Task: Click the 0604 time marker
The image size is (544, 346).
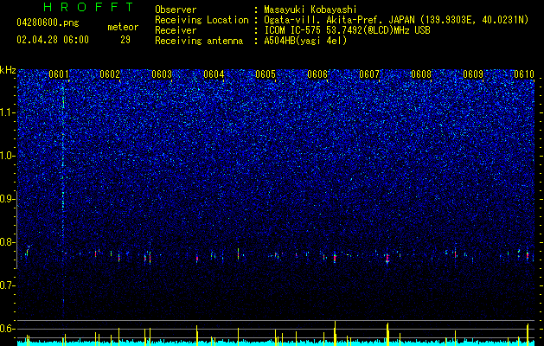Action: 214,74
